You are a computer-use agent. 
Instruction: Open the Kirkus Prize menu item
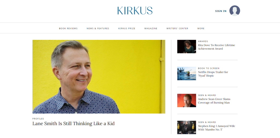(x=127, y=28)
